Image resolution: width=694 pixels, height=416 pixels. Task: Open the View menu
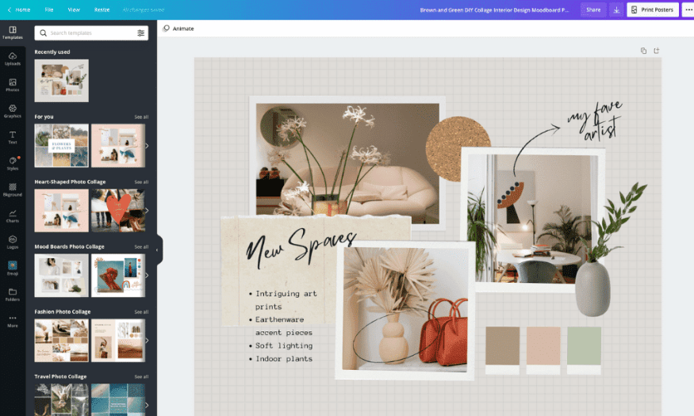click(74, 10)
